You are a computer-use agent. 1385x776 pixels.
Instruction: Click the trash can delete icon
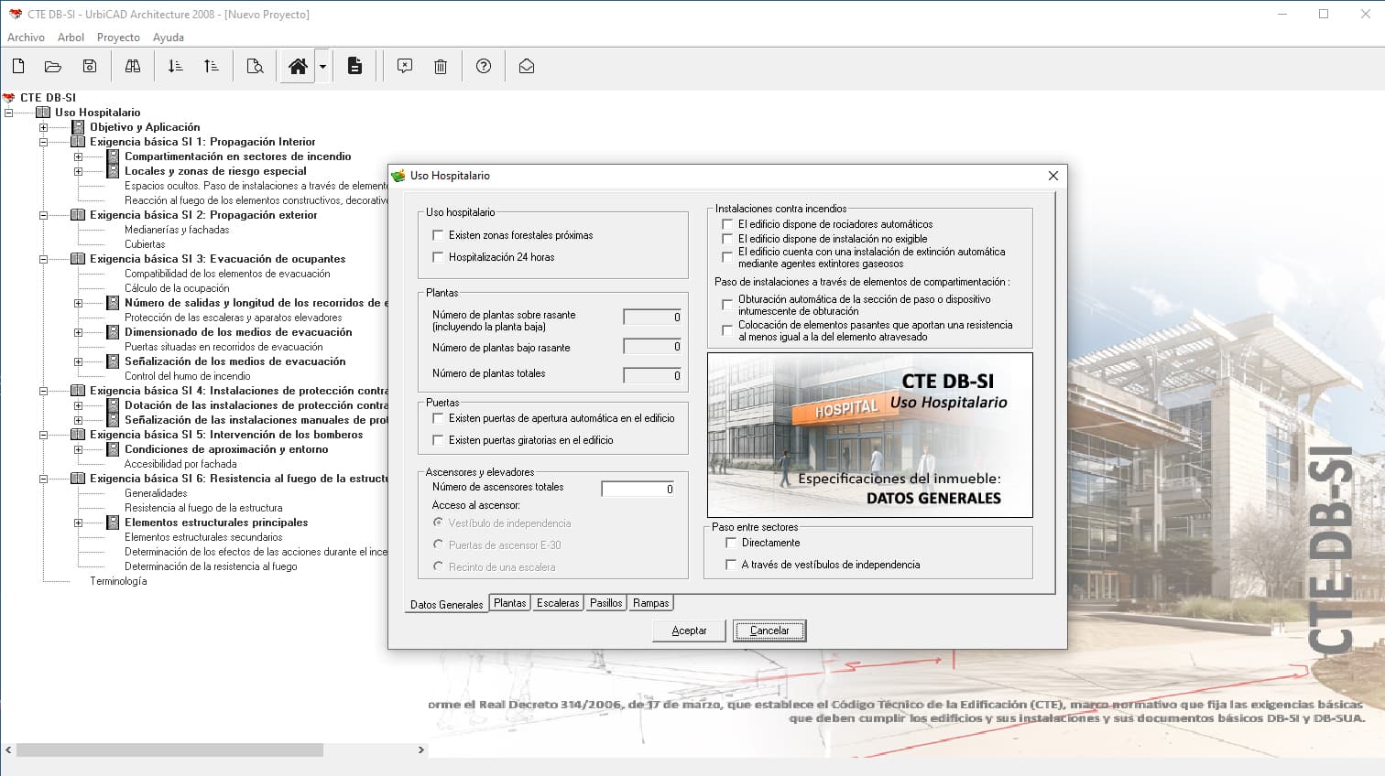441,66
